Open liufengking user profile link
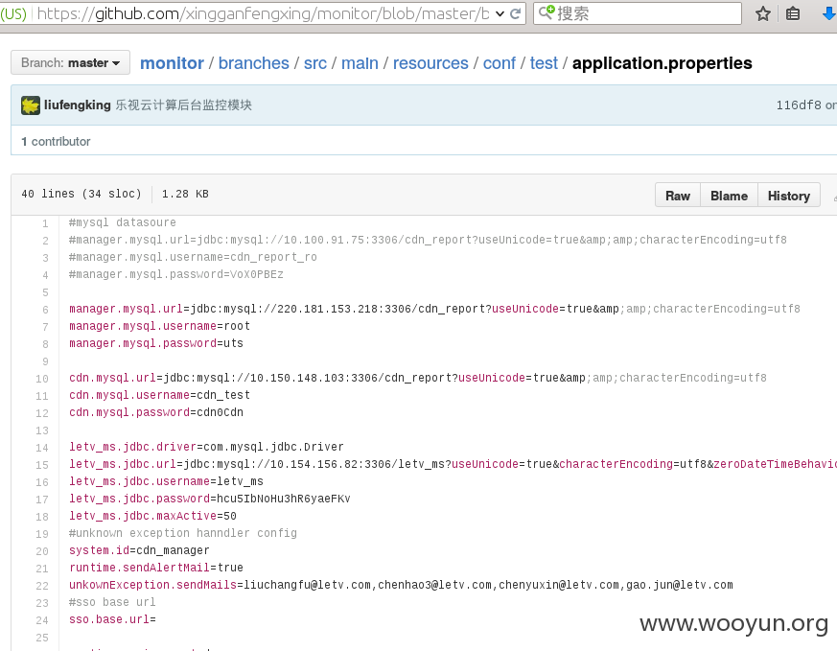The width and height of the screenshot is (837, 651). point(78,105)
